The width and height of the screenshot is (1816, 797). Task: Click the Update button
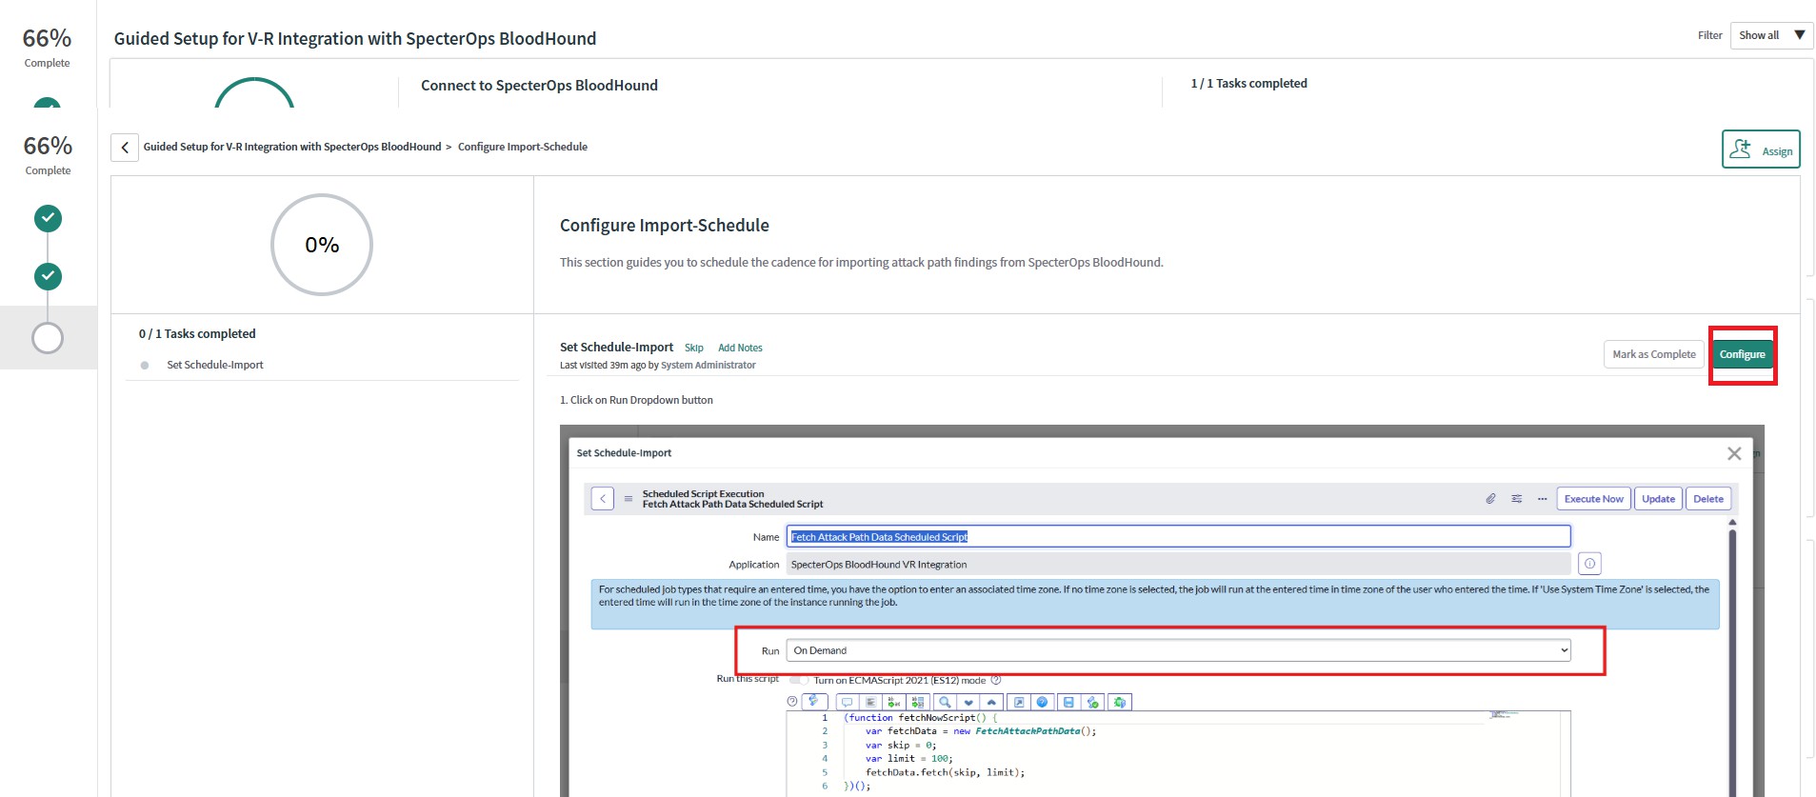(x=1658, y=499)
